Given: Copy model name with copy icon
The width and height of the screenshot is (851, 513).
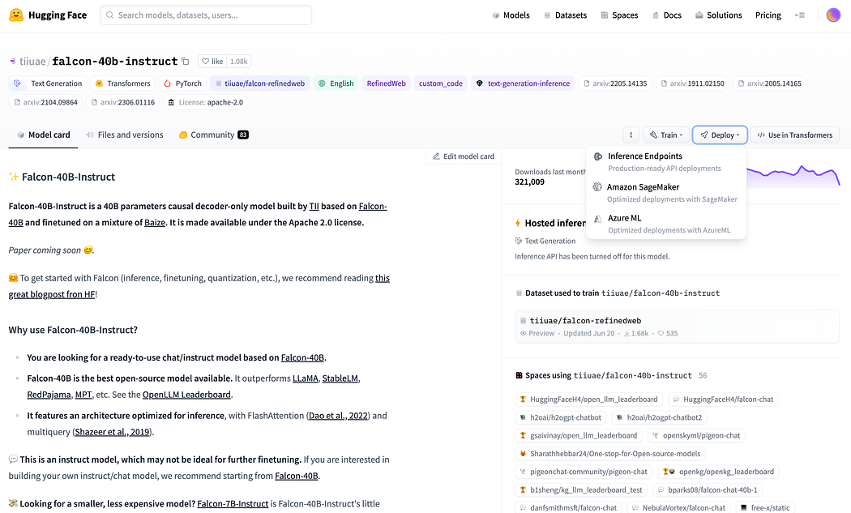Looking at the screenshot, I should 185,62.
